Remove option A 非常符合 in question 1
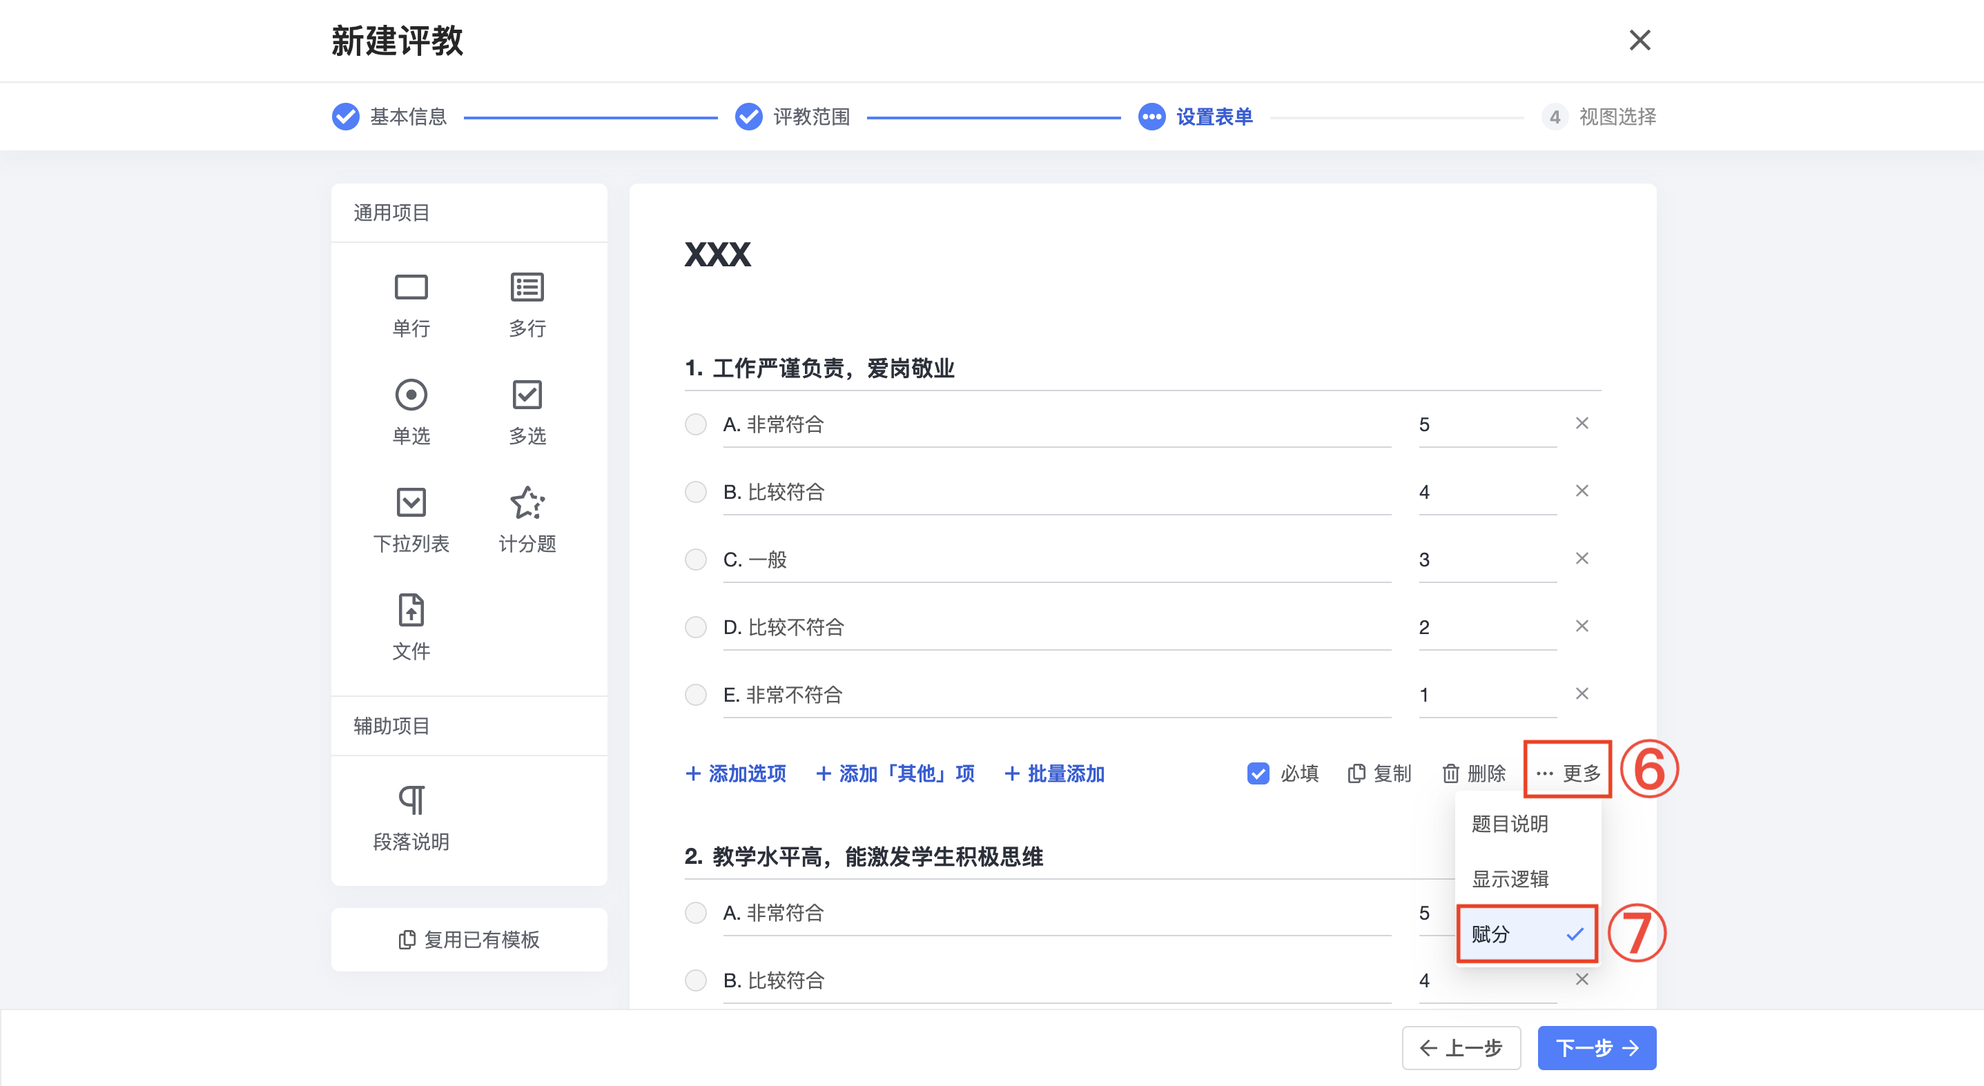This screenshot has height=1086, width=1984. pyautogui.click(x=1581, y=424)
